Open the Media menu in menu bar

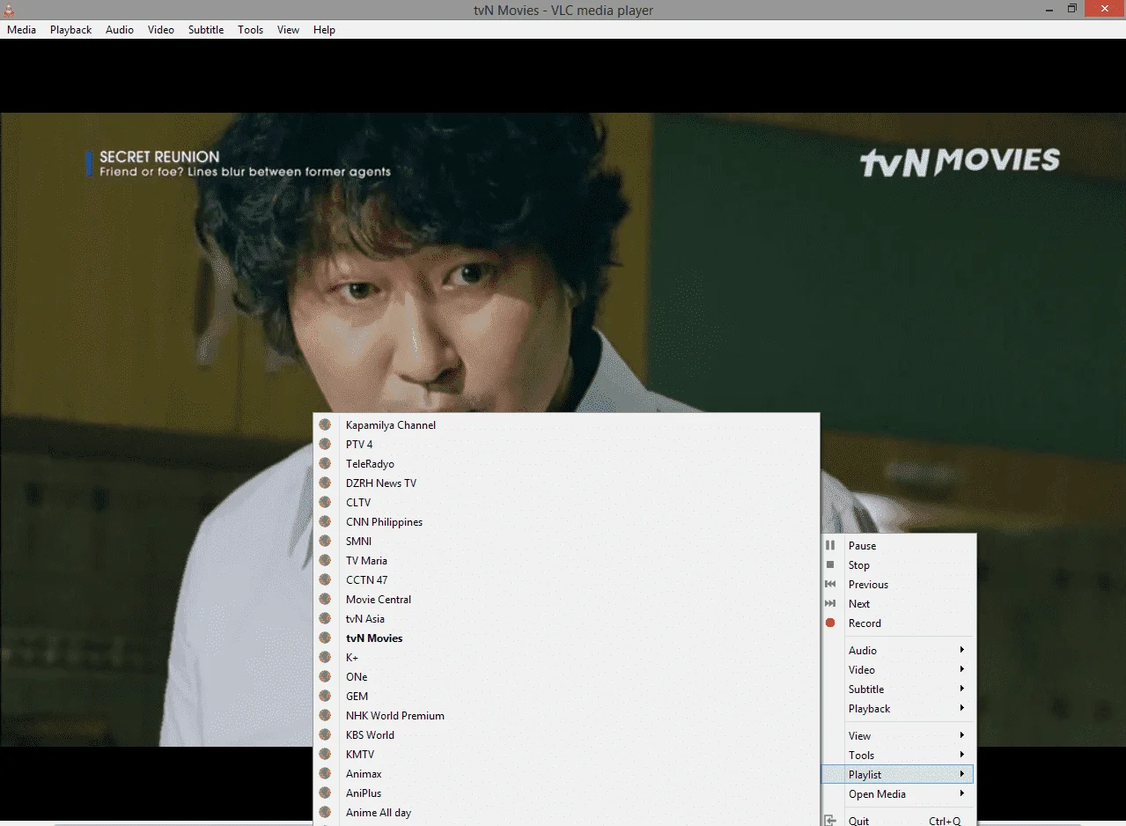point(22,29)
